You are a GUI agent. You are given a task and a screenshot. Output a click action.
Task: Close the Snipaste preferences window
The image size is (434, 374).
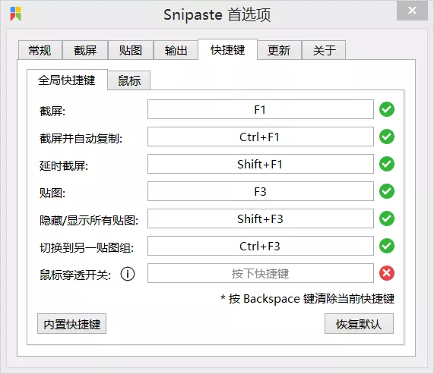412,11
